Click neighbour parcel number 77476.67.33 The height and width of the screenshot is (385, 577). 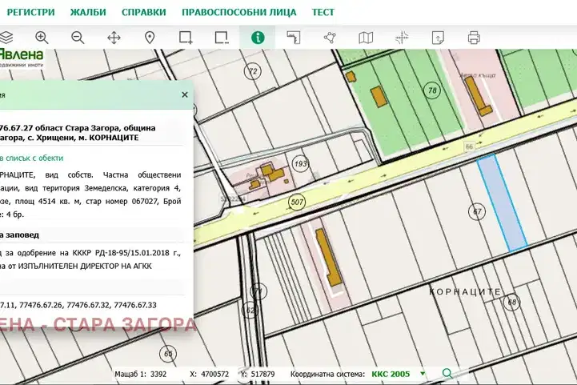click(x=135, y=305)
